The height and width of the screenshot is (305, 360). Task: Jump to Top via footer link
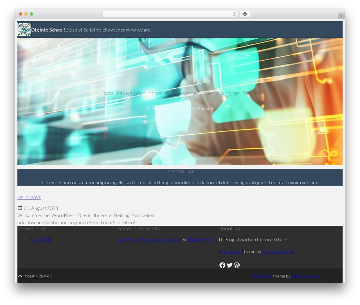coord(26,276)
